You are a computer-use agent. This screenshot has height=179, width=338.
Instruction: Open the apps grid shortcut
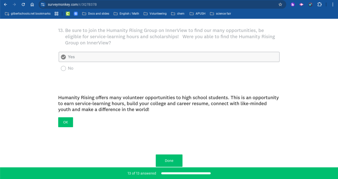point(57,13)
